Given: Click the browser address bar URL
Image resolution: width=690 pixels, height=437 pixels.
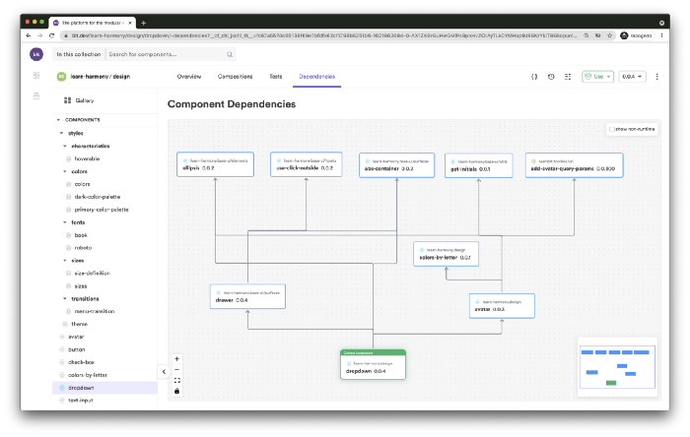Looking at the screenshot, I should 323,35.
